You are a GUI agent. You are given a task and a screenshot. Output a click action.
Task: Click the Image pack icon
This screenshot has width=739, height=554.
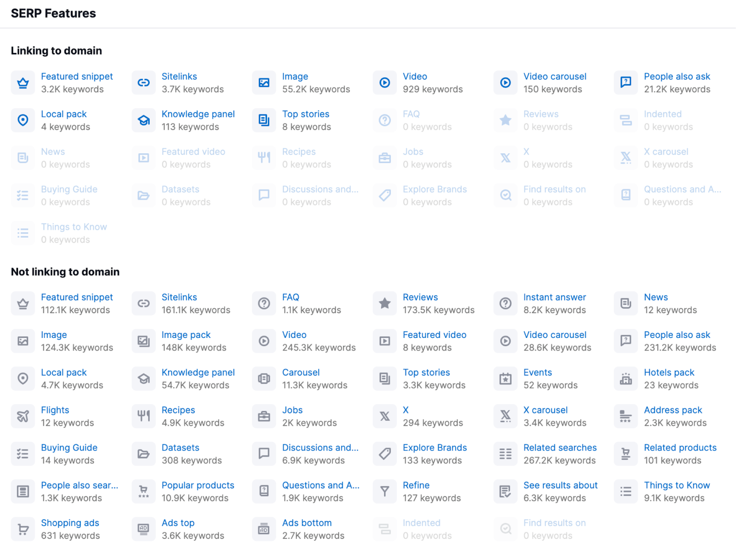144,341
